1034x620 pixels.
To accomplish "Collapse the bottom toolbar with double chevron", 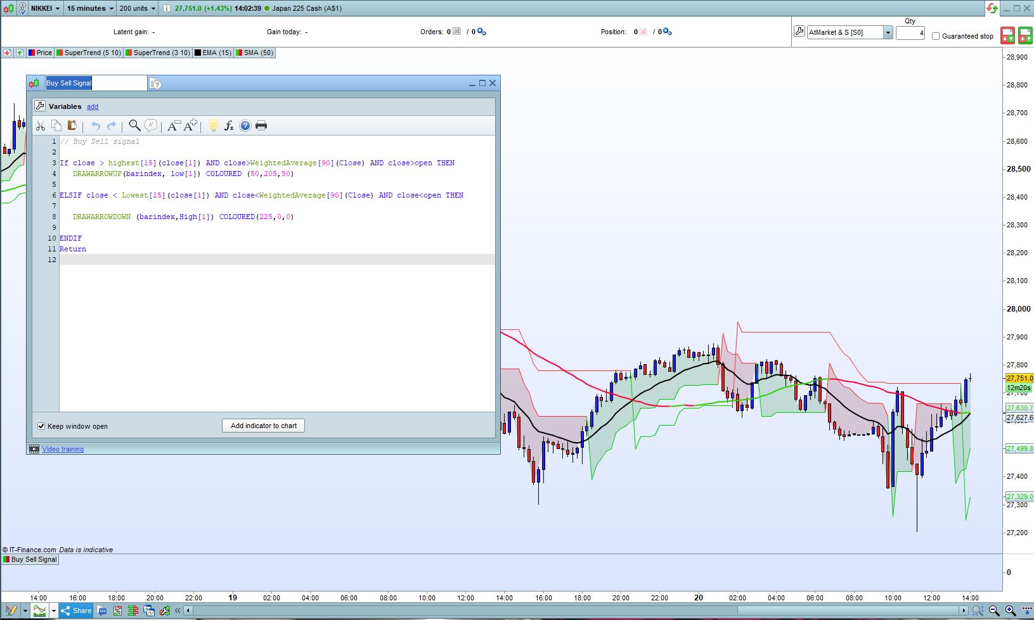I will (178, 611).
